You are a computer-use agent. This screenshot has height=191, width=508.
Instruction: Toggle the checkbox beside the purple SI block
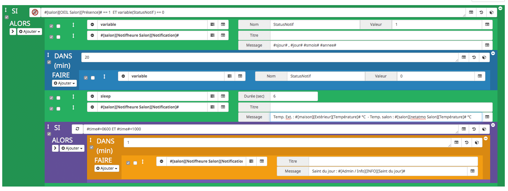click(49, 134)
